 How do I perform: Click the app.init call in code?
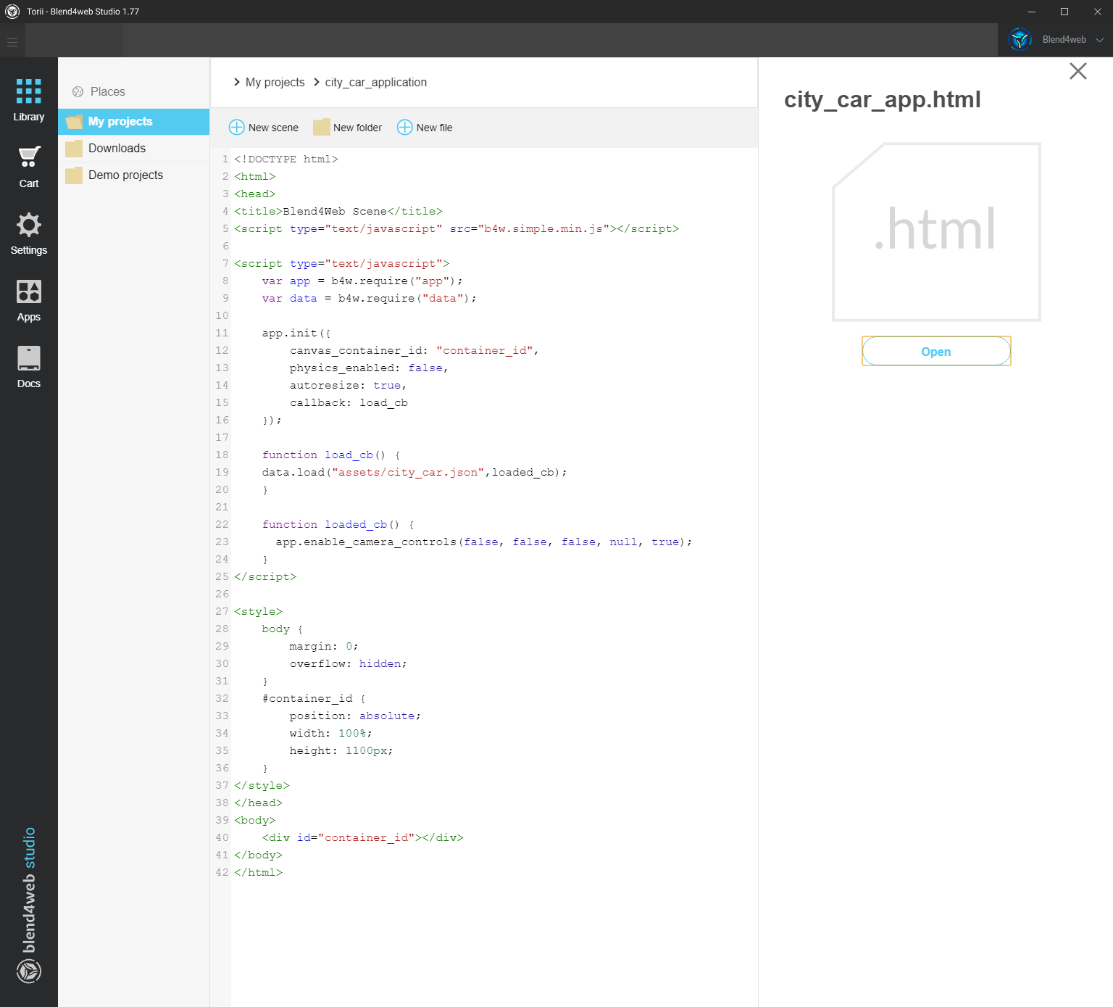coord(296,333)
